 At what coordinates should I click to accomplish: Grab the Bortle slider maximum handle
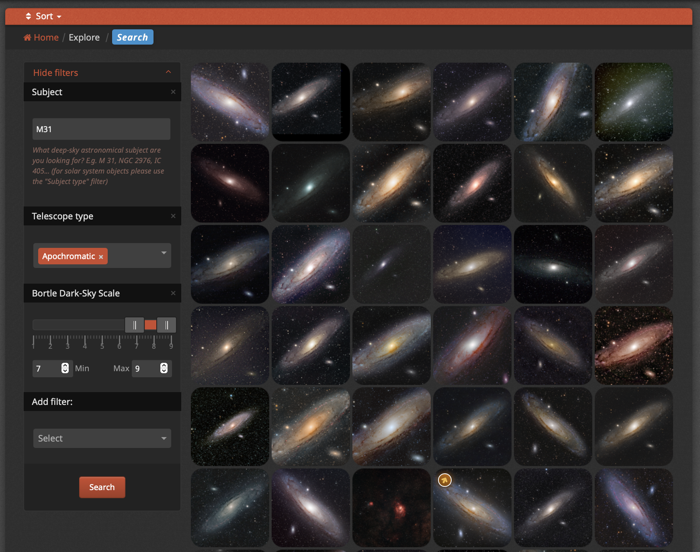(167, 325)
